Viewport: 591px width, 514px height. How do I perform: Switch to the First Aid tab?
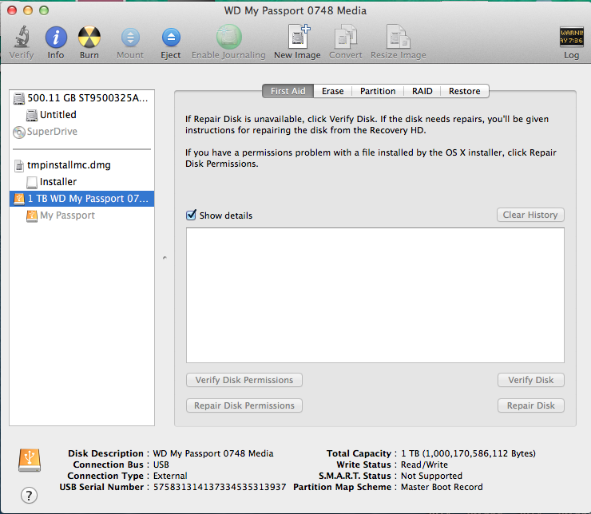click(x=288, y=91)
